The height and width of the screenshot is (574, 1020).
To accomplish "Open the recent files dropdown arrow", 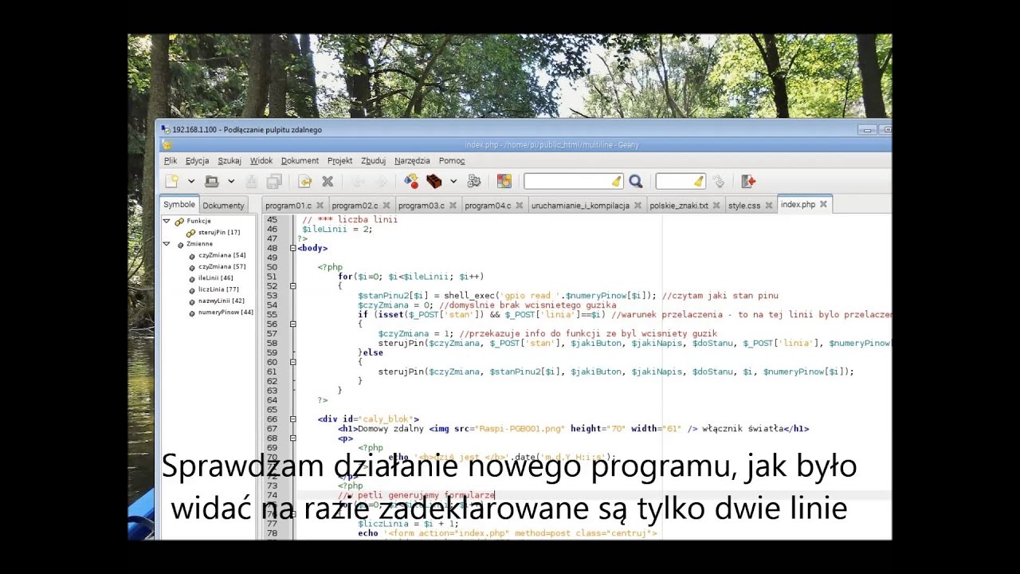I will tap(231, 182).
